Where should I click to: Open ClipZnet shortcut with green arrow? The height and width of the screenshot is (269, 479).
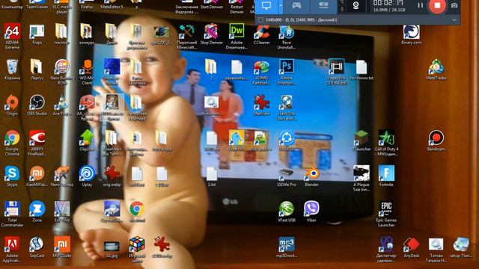coord(87,140)
